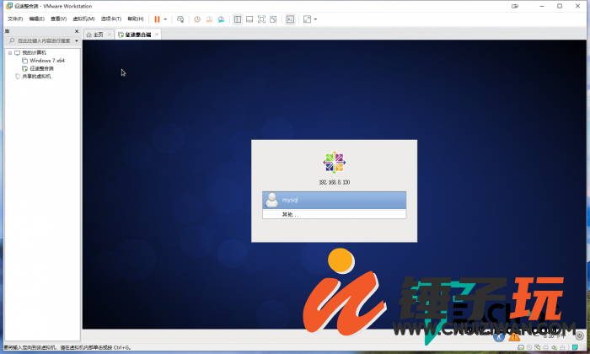Toggle Unity mode toolbar button

273,19
